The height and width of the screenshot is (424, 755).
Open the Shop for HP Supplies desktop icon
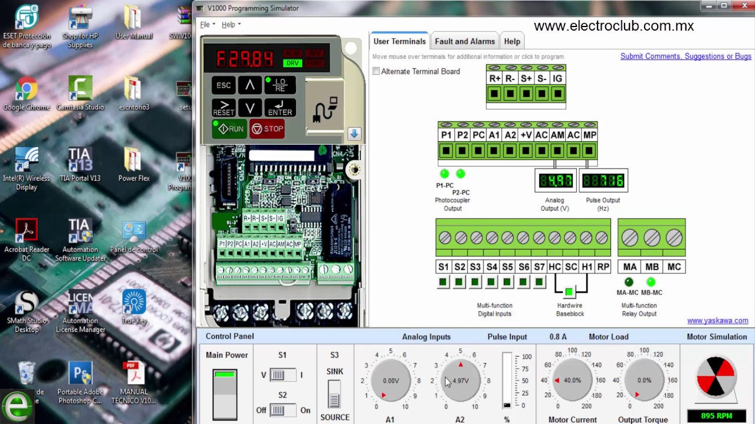coord(80,26)
